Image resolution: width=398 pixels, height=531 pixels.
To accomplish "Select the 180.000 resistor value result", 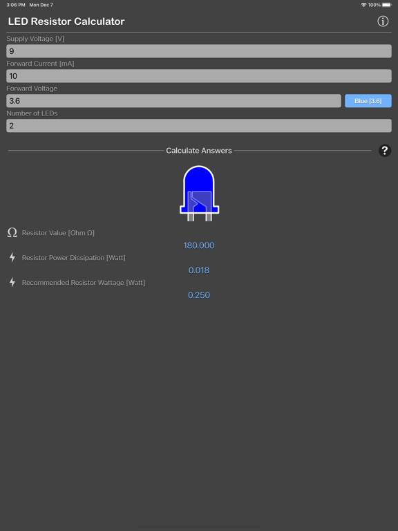I will pyautogui.click(x=199, y=245).
